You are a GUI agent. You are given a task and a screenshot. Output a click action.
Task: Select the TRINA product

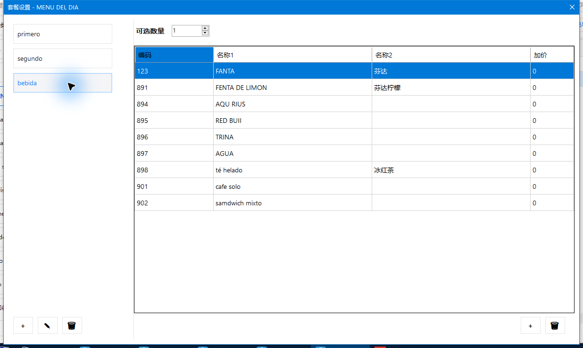(292, 137)
